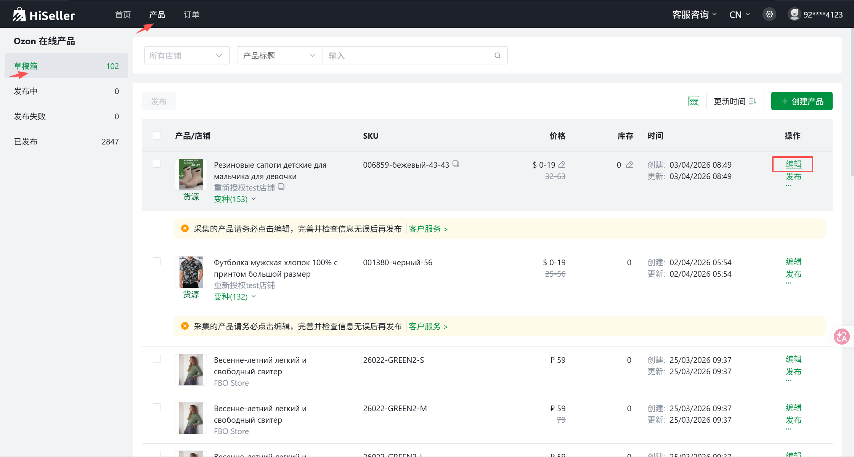
Task: Expand the 产品标题 search type dropdown
Action: [x=279, y=56]
